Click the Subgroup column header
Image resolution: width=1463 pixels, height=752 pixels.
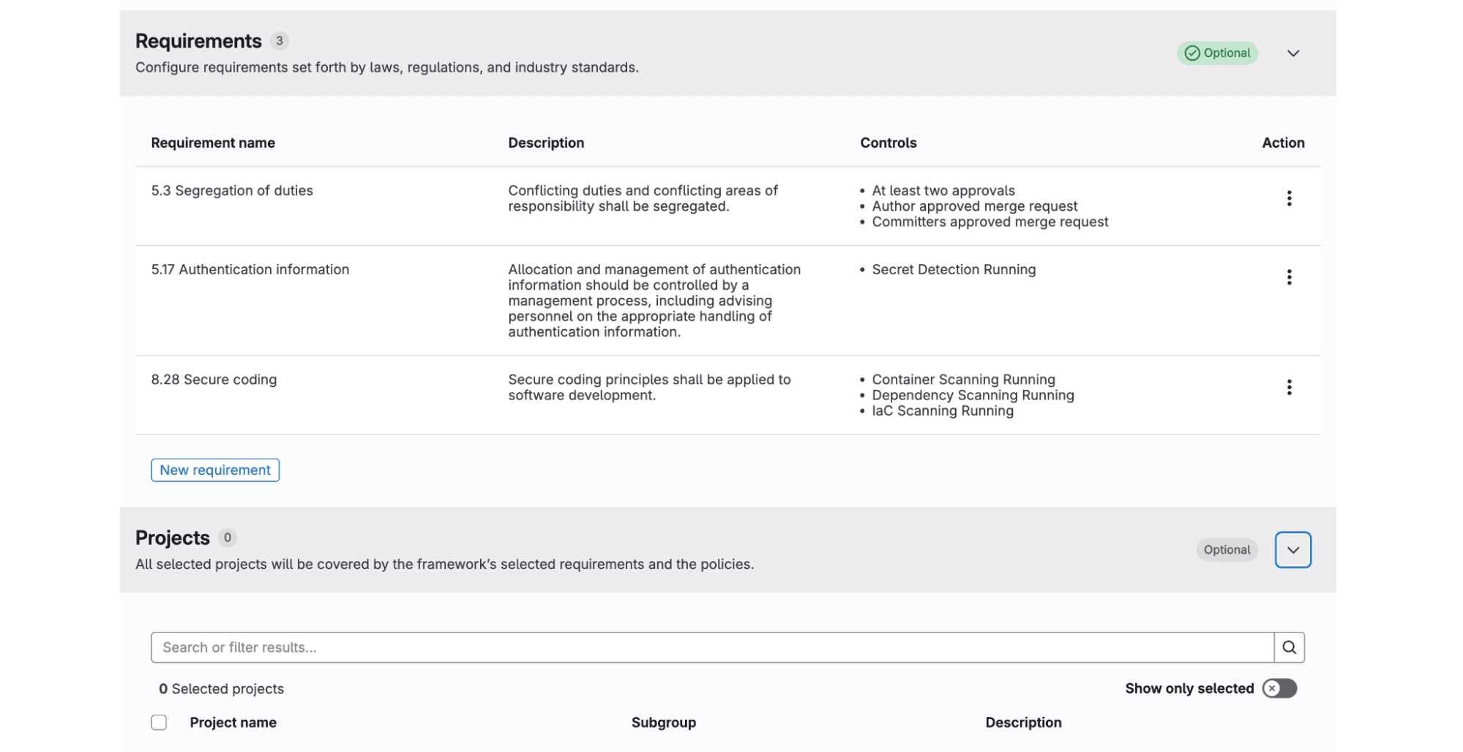pyautogui.click(x=663, y=722)
